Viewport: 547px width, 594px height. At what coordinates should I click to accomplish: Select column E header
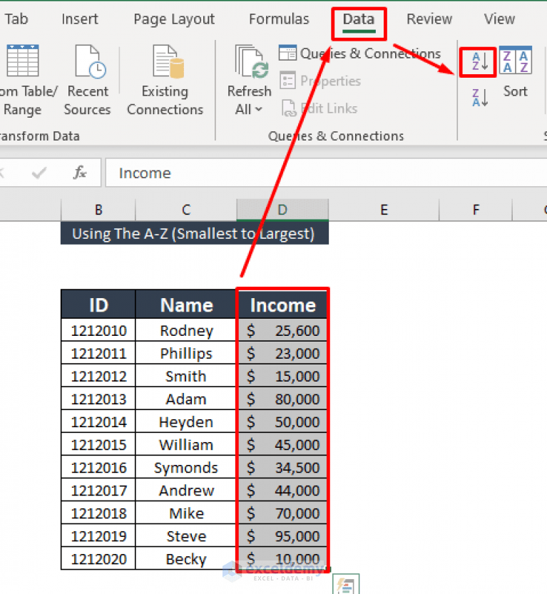[384, 210]
